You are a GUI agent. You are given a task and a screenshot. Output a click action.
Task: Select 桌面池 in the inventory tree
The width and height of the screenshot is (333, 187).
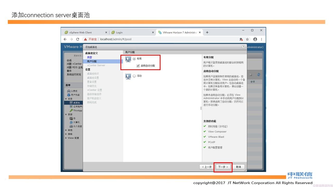pyautogui.click(x=76, y=103)
